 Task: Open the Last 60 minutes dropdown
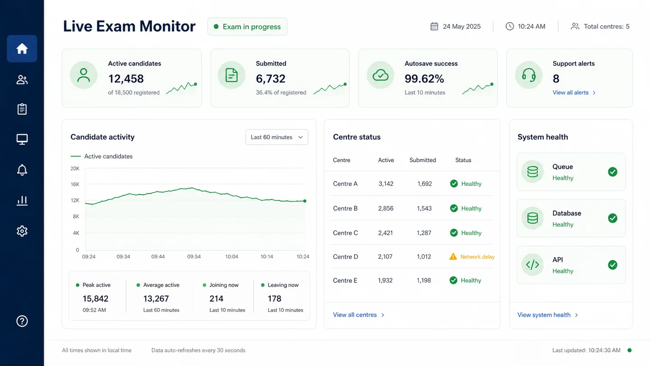(277, 137)
